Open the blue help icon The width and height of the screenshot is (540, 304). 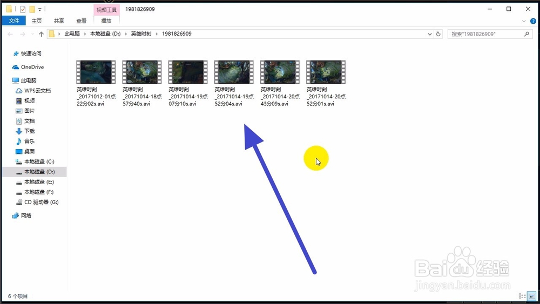click(533, 21)
